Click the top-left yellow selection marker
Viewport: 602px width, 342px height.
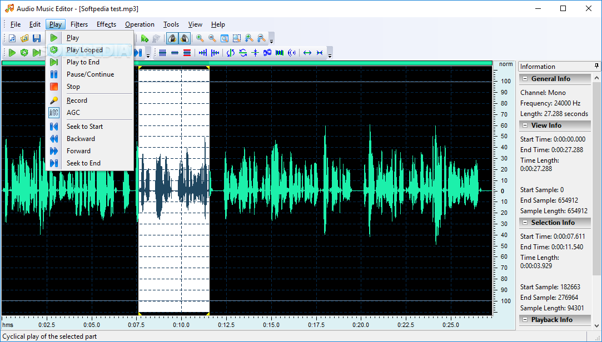point(140,68)
